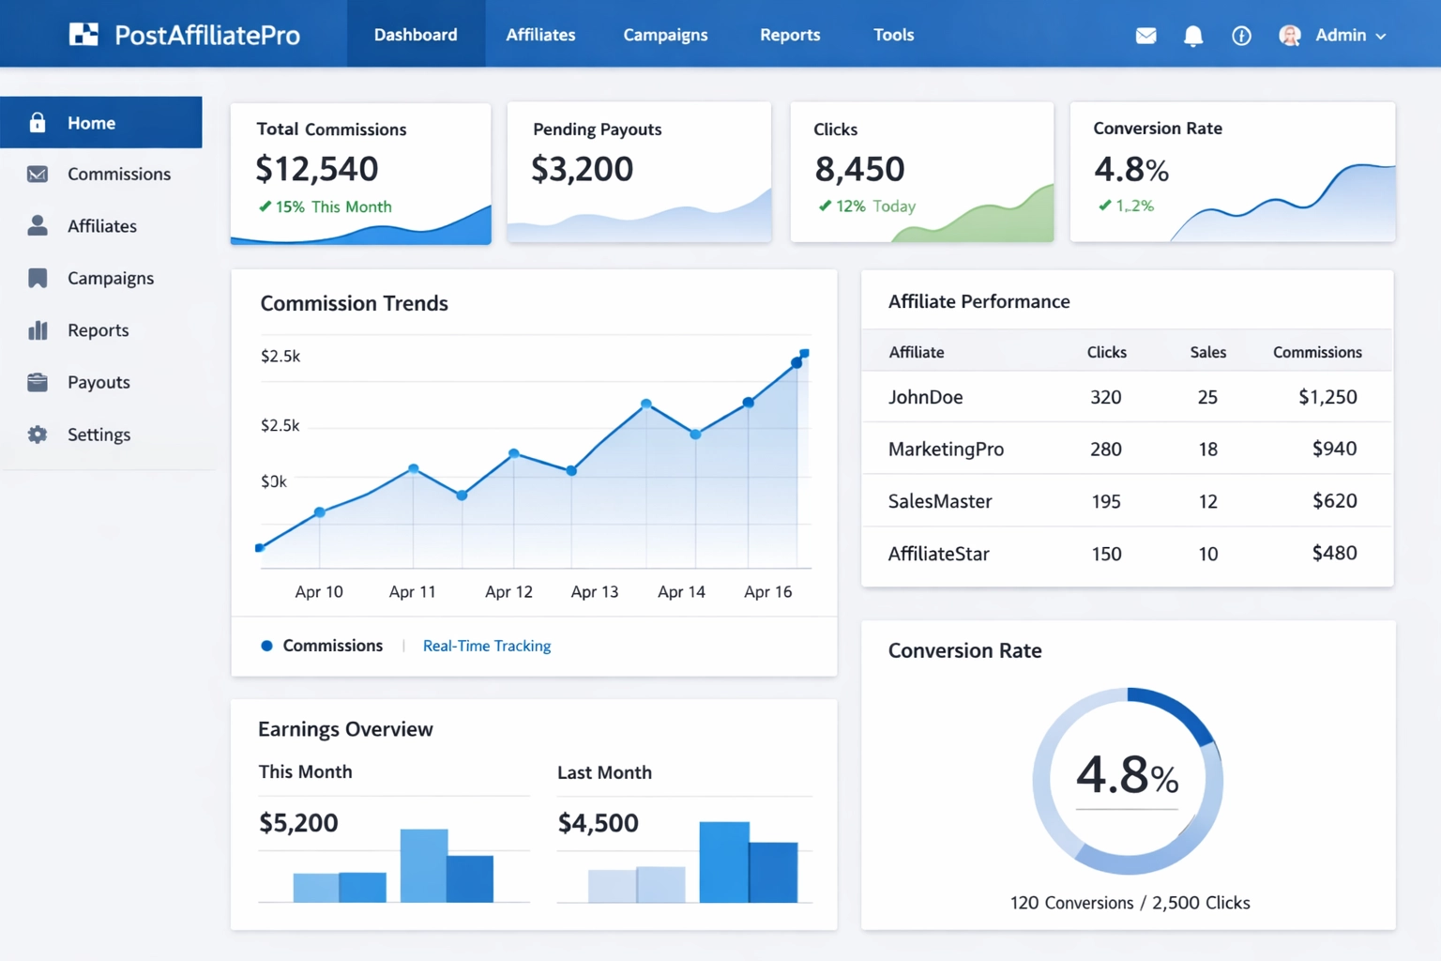Open the Pending Payouts card

click(x=639, y=172)
